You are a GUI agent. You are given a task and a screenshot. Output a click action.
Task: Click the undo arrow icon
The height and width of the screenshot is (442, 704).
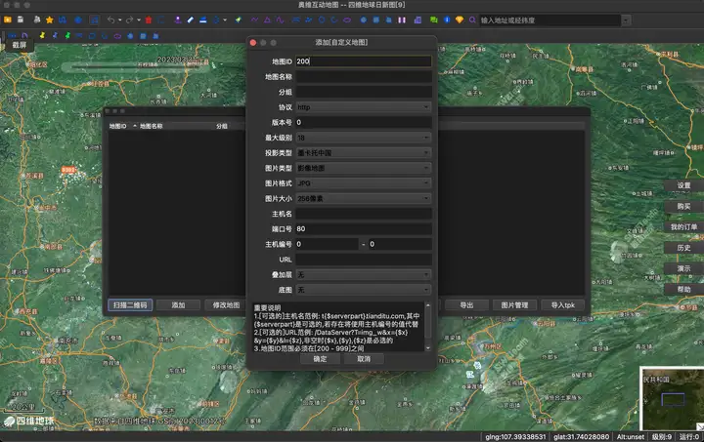click(110, 20)
